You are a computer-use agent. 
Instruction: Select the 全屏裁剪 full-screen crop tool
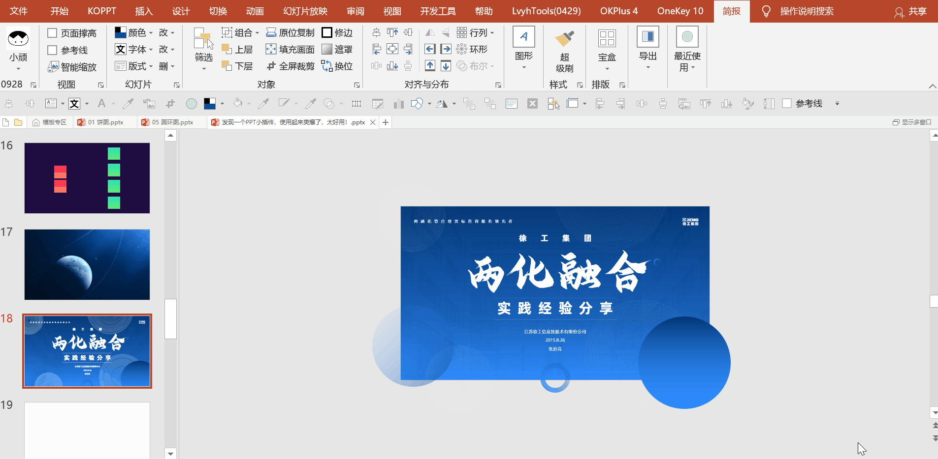coord(271,66)
